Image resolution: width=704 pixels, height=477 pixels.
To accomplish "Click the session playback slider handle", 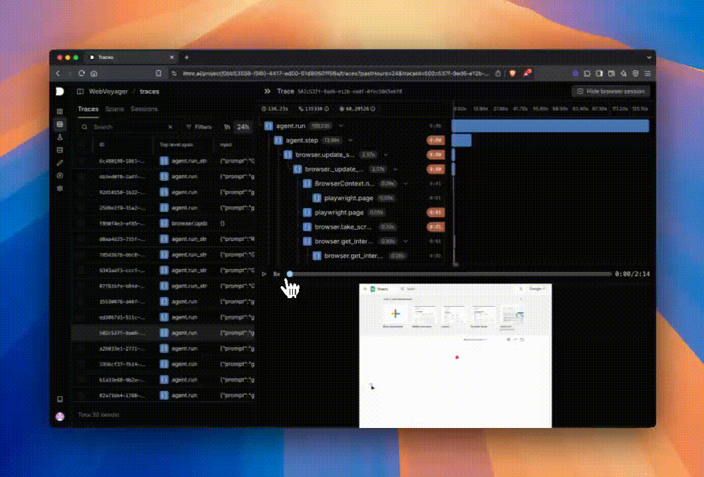I will [x=290, y=274].
